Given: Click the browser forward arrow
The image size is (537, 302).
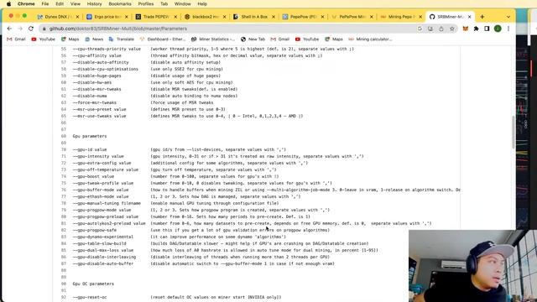Looking at the screenshot, I should [x=20, y=29].
